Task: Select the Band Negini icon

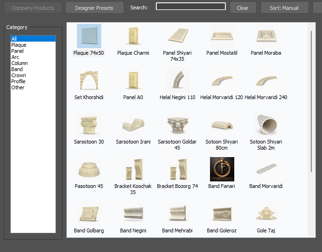Action: pyautogui.click(x=133, y=214)
